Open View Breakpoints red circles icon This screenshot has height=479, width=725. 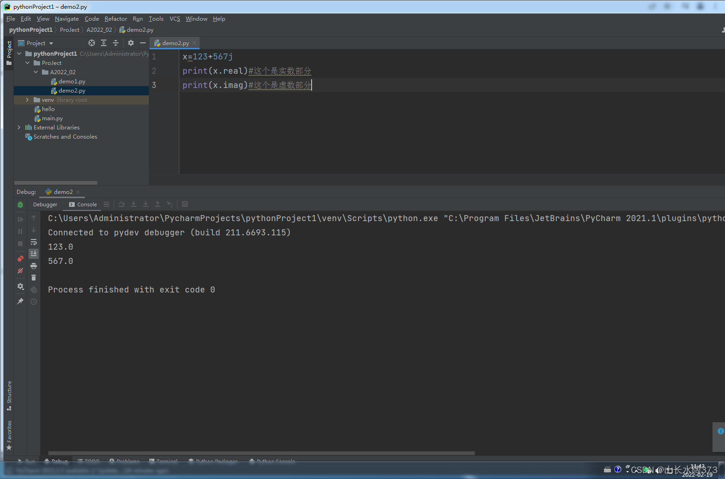pyautogui.click(x=20, y=259)
